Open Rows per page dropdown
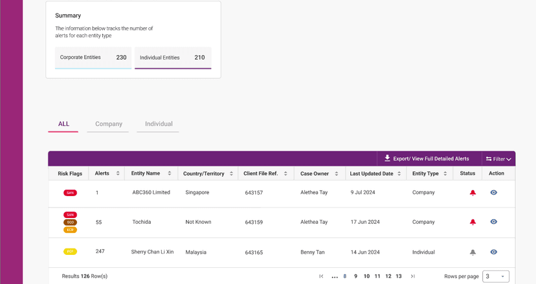 click(496, 276)
